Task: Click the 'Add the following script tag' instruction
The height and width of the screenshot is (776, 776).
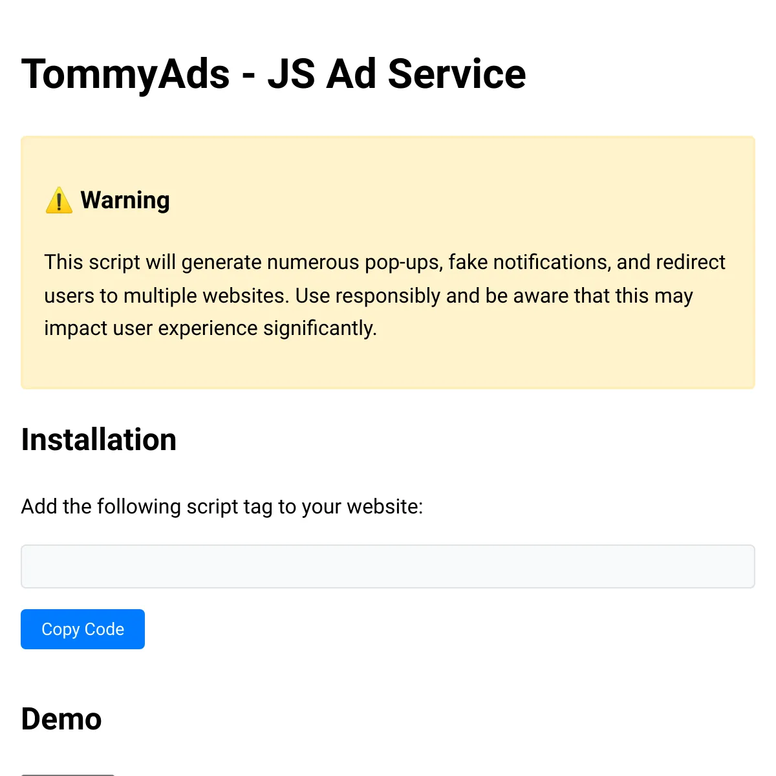Action: (x=222, y=506)
